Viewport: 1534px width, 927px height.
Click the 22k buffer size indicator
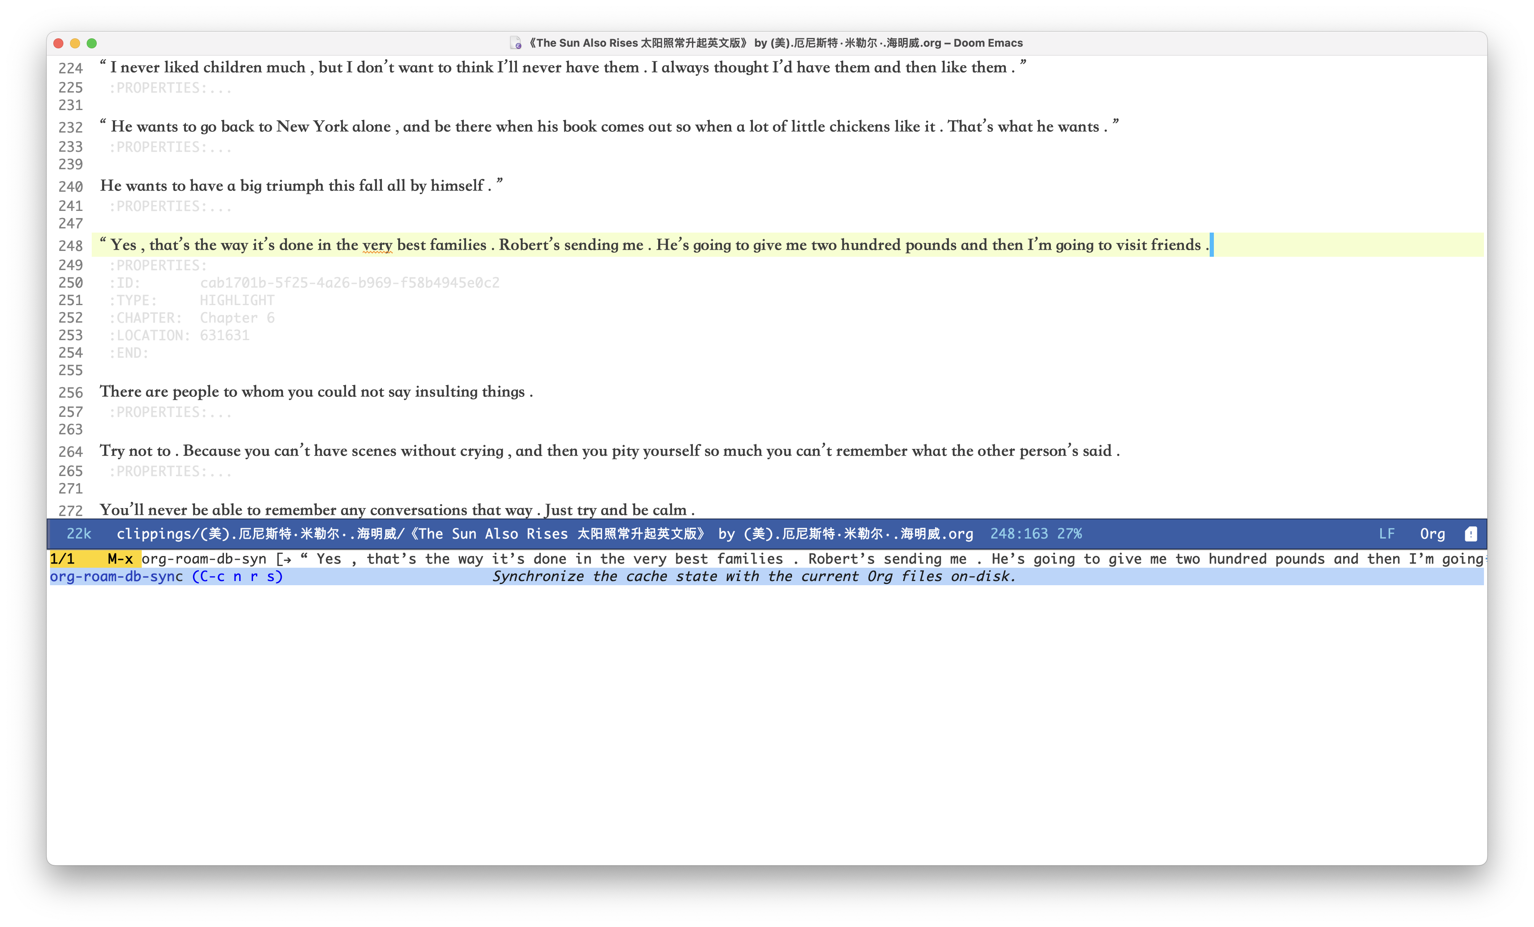click(x=78, y=534)
